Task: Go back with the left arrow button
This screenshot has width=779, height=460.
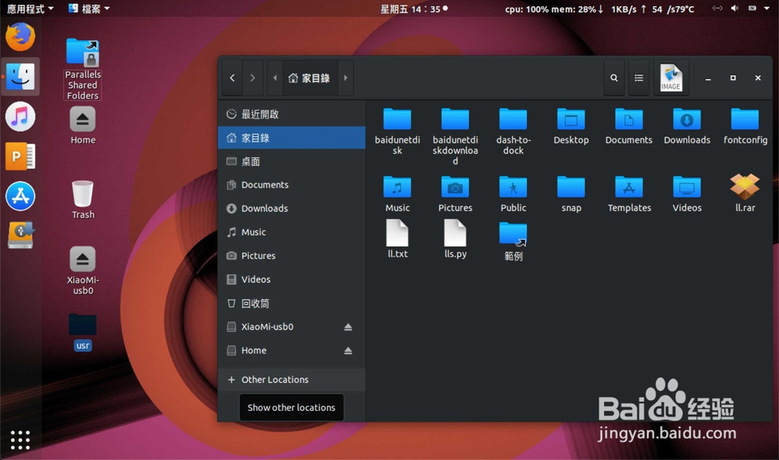Action: pos(232,78)
